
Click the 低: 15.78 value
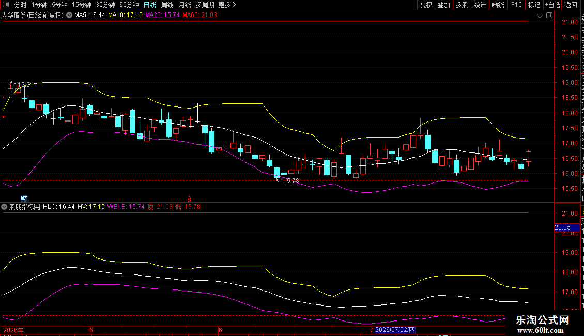tap(188, 207)
